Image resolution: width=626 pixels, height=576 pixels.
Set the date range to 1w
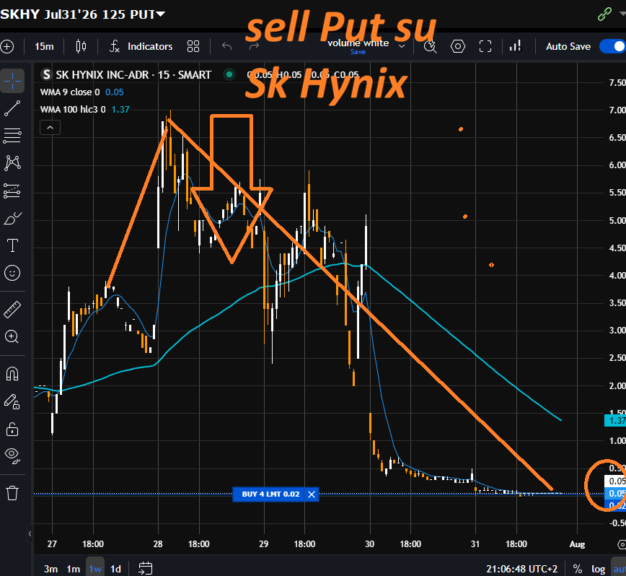95,568
